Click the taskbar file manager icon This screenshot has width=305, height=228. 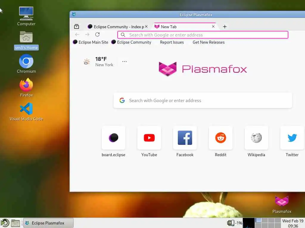(15, 223)
